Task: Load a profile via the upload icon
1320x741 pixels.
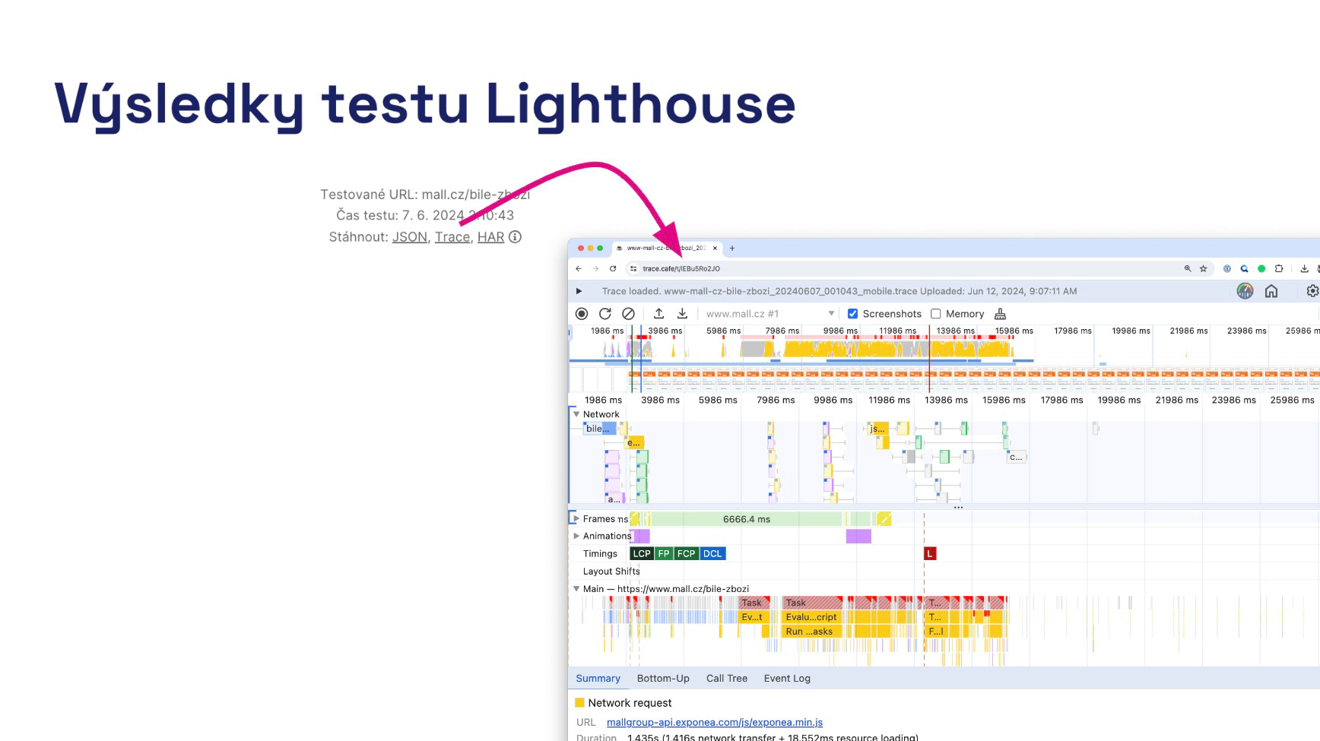Action: (658, 313)
